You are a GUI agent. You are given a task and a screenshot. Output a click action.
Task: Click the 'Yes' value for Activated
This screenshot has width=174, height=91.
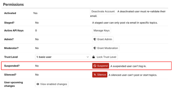point(35,13)
